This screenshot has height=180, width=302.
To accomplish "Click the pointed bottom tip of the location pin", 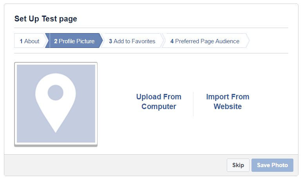I will click(56, 130).
